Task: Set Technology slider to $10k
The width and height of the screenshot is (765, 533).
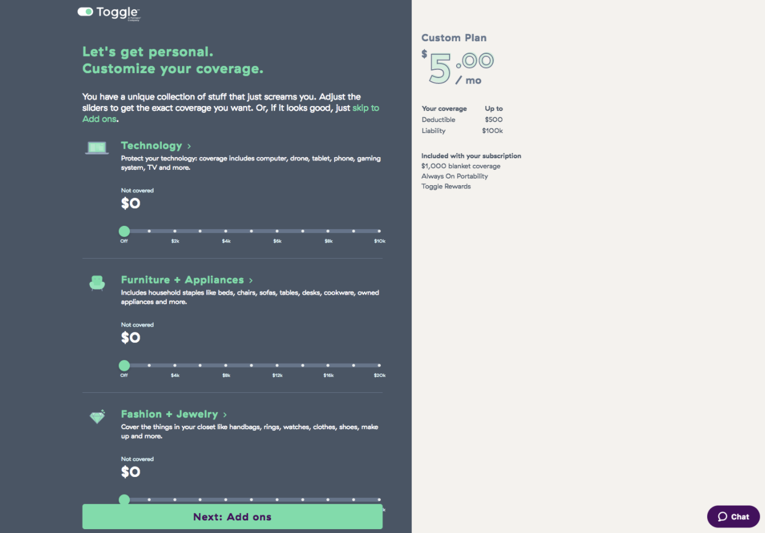Action: click(379, 231)
